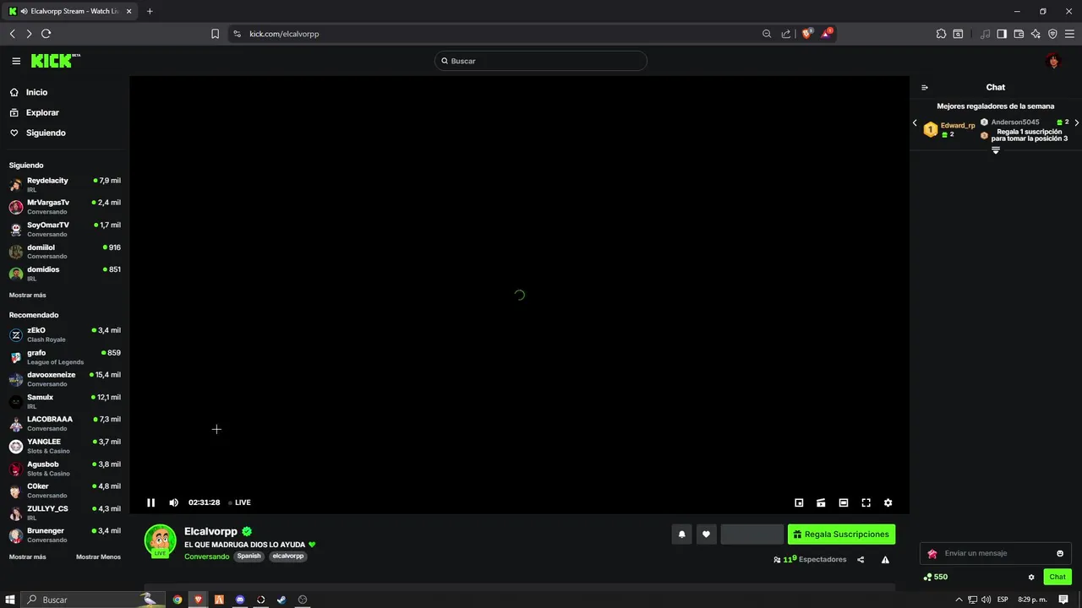Click the Spanish language tag
This screenshot has height=608, width=1082.
click(249, 556)
